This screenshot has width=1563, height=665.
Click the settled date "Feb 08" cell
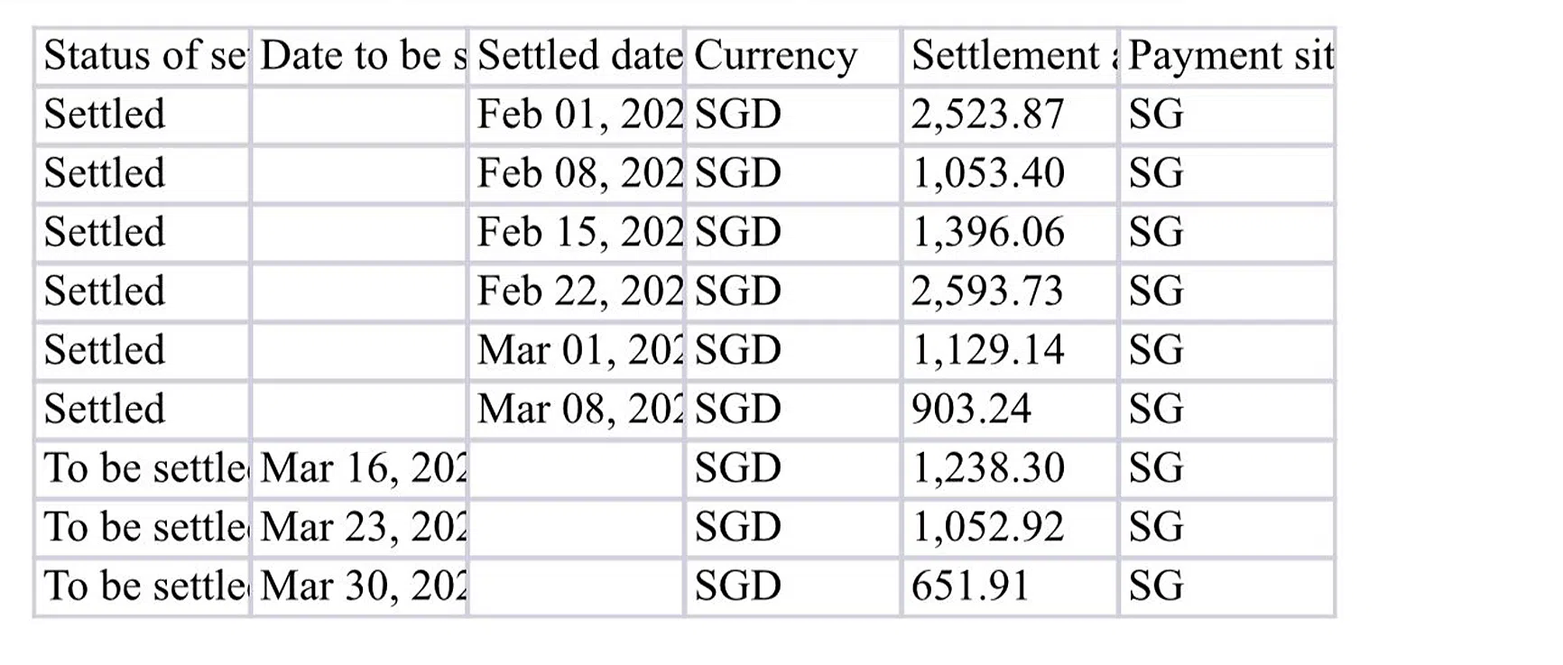[x=578, y=173]
